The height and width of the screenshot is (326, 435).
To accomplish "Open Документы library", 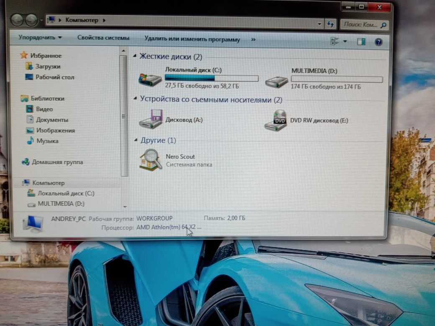I will [x=52, y=120].
